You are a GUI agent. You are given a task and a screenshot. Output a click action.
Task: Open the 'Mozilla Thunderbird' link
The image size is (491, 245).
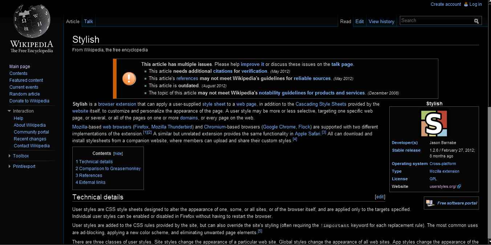click(x=172, y=127)
